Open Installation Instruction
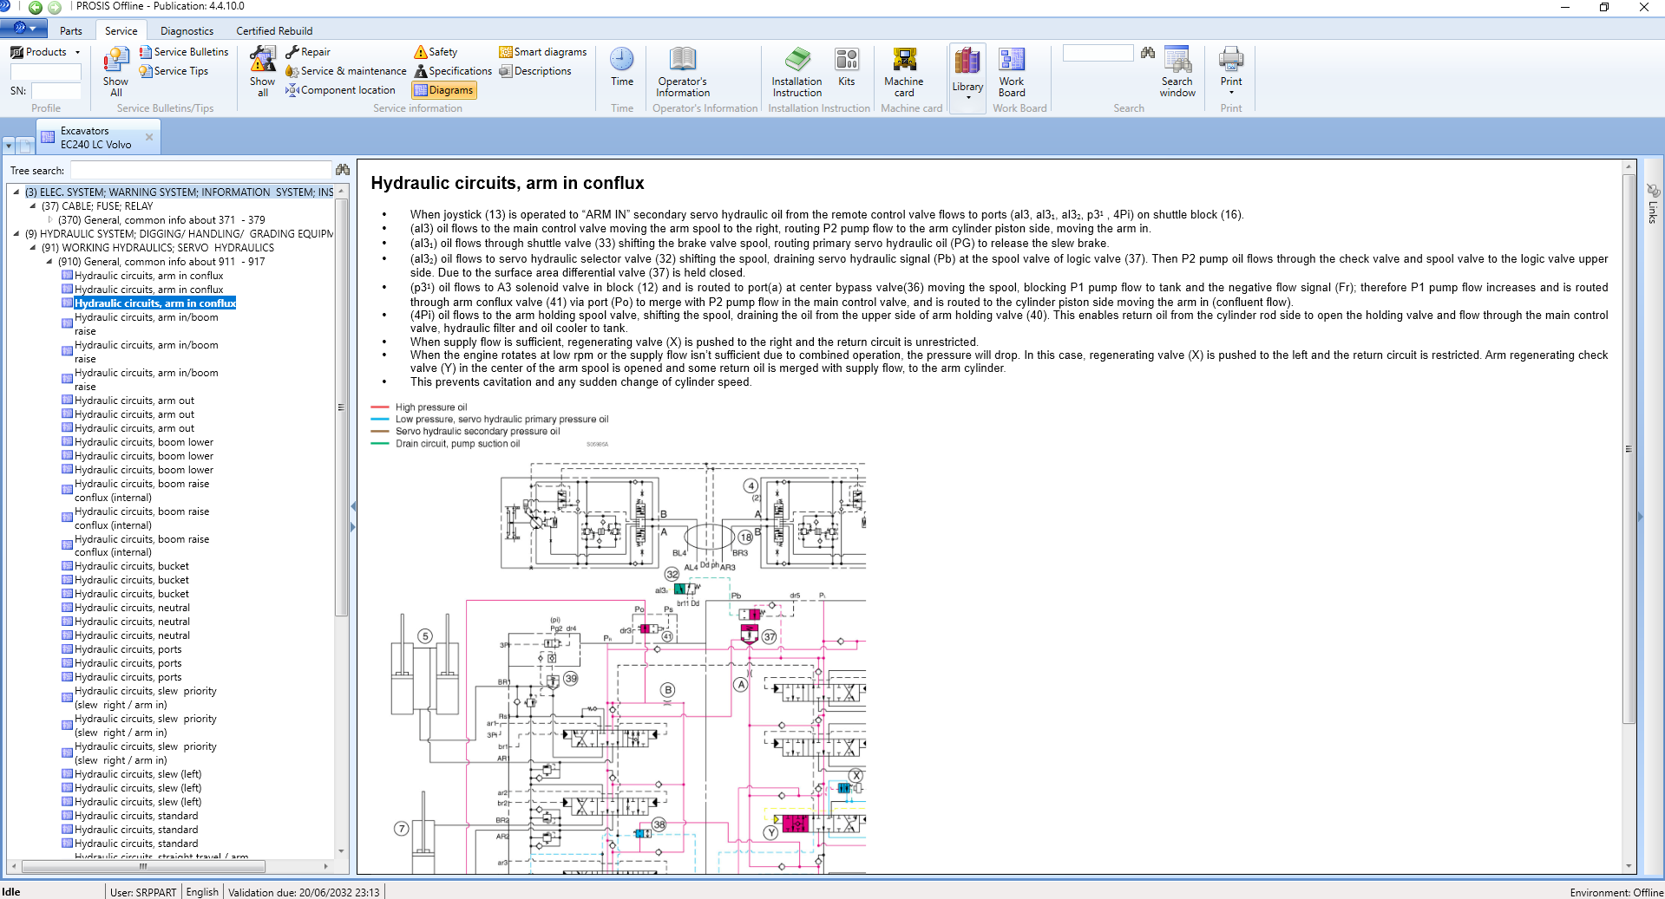The height and width of the screenshot is (899, 1665). coord(796,73)
